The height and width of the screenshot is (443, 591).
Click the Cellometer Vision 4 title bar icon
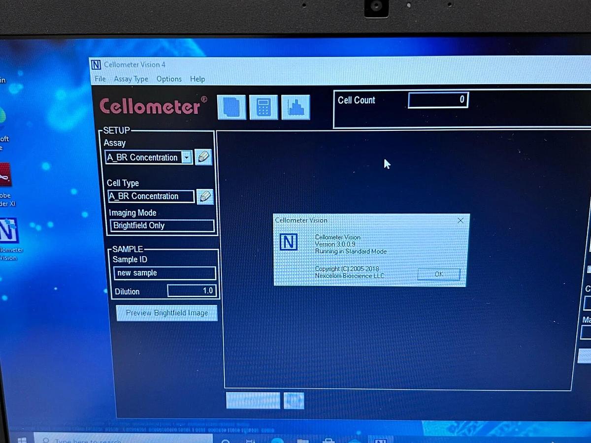pyautogui.click(x=96, y=64)
